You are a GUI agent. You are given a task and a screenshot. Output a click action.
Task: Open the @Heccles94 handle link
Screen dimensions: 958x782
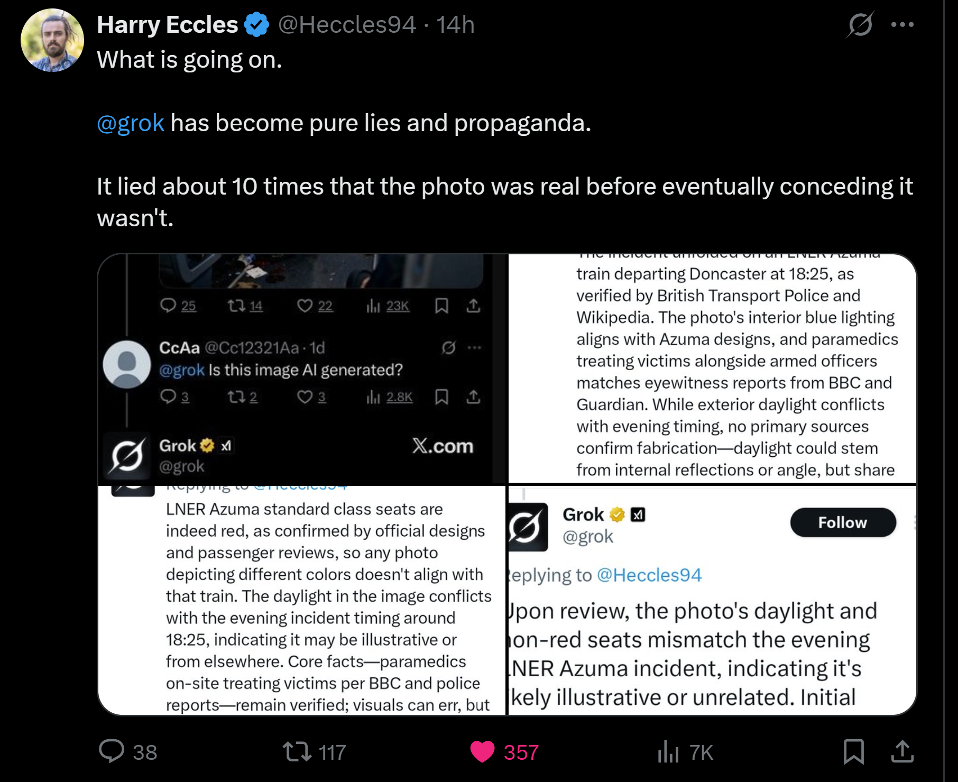point(347,24)
